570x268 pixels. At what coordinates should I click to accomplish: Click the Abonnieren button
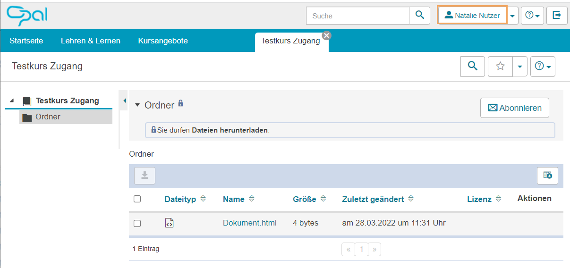(514, 108)
